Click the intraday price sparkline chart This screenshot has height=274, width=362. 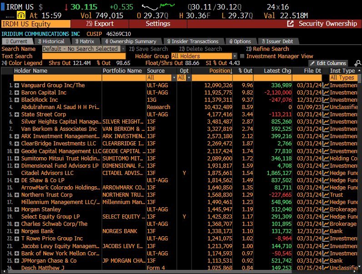point(158,7)
